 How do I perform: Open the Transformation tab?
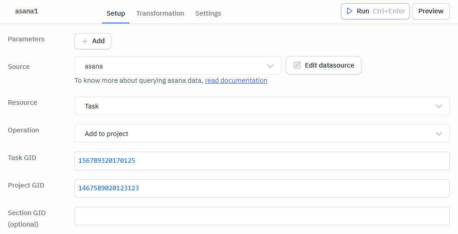[x=160, y=13]
